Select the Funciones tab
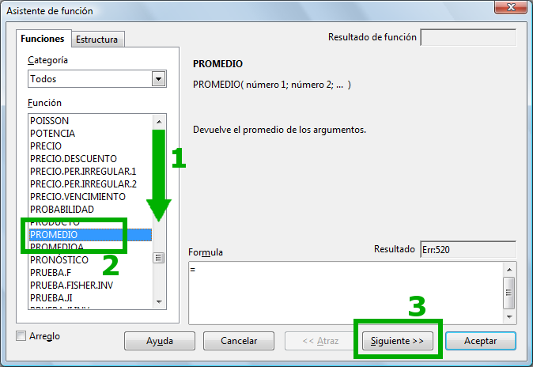Image resolution: width=533 pixels, height=367 pixels. pos(43,39)
